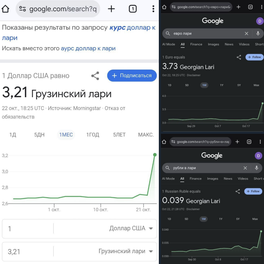Viewport: 264px width, 264px height.
Task: Share the dollar to lari rate
Action: [95, 76]
